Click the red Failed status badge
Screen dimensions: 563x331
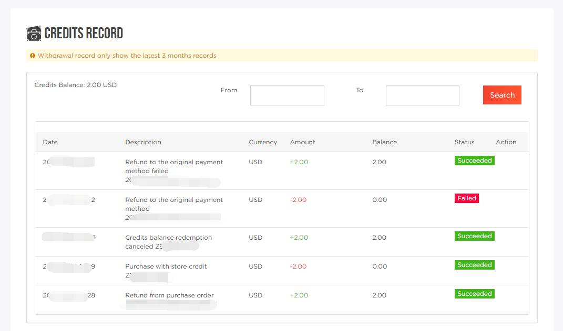(466, 198)
